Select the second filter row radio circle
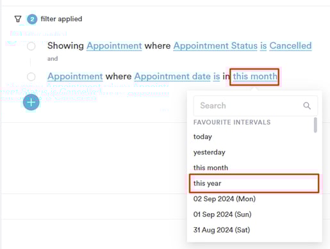Screen dimensions: 330x249 tap(31, 77)
